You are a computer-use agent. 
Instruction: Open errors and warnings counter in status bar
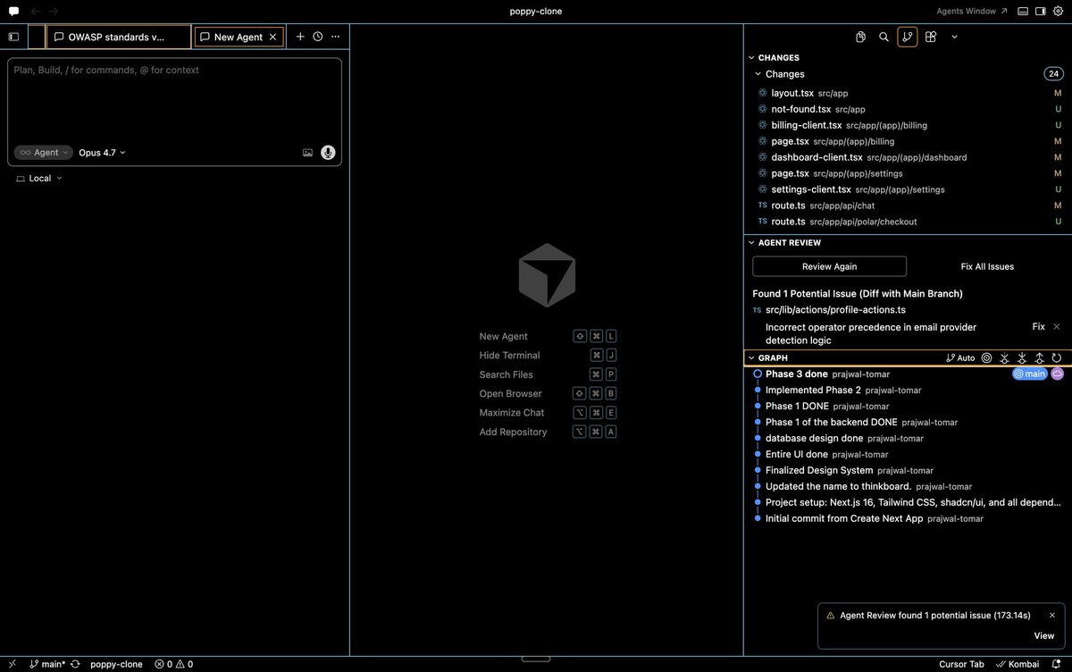point(173,664)
